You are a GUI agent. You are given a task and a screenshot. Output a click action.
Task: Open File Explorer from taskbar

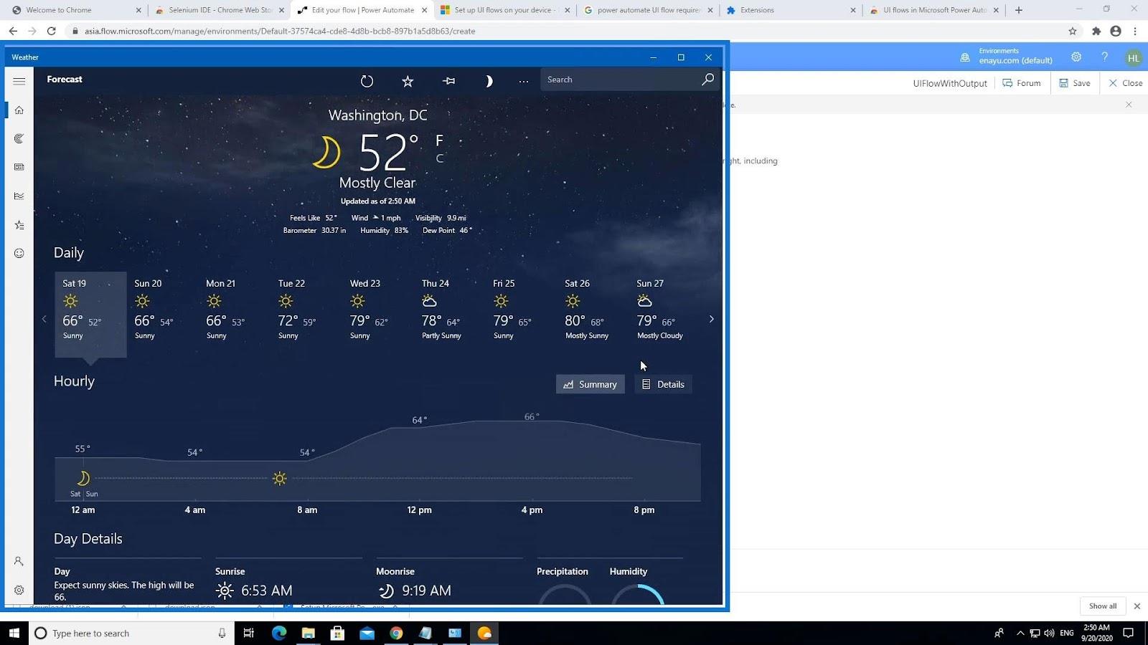tap(309, 633)
